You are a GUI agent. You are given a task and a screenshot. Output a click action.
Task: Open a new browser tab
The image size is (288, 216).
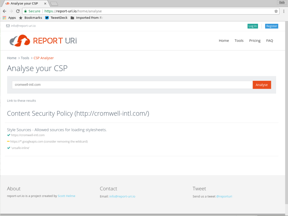point(54,3)
